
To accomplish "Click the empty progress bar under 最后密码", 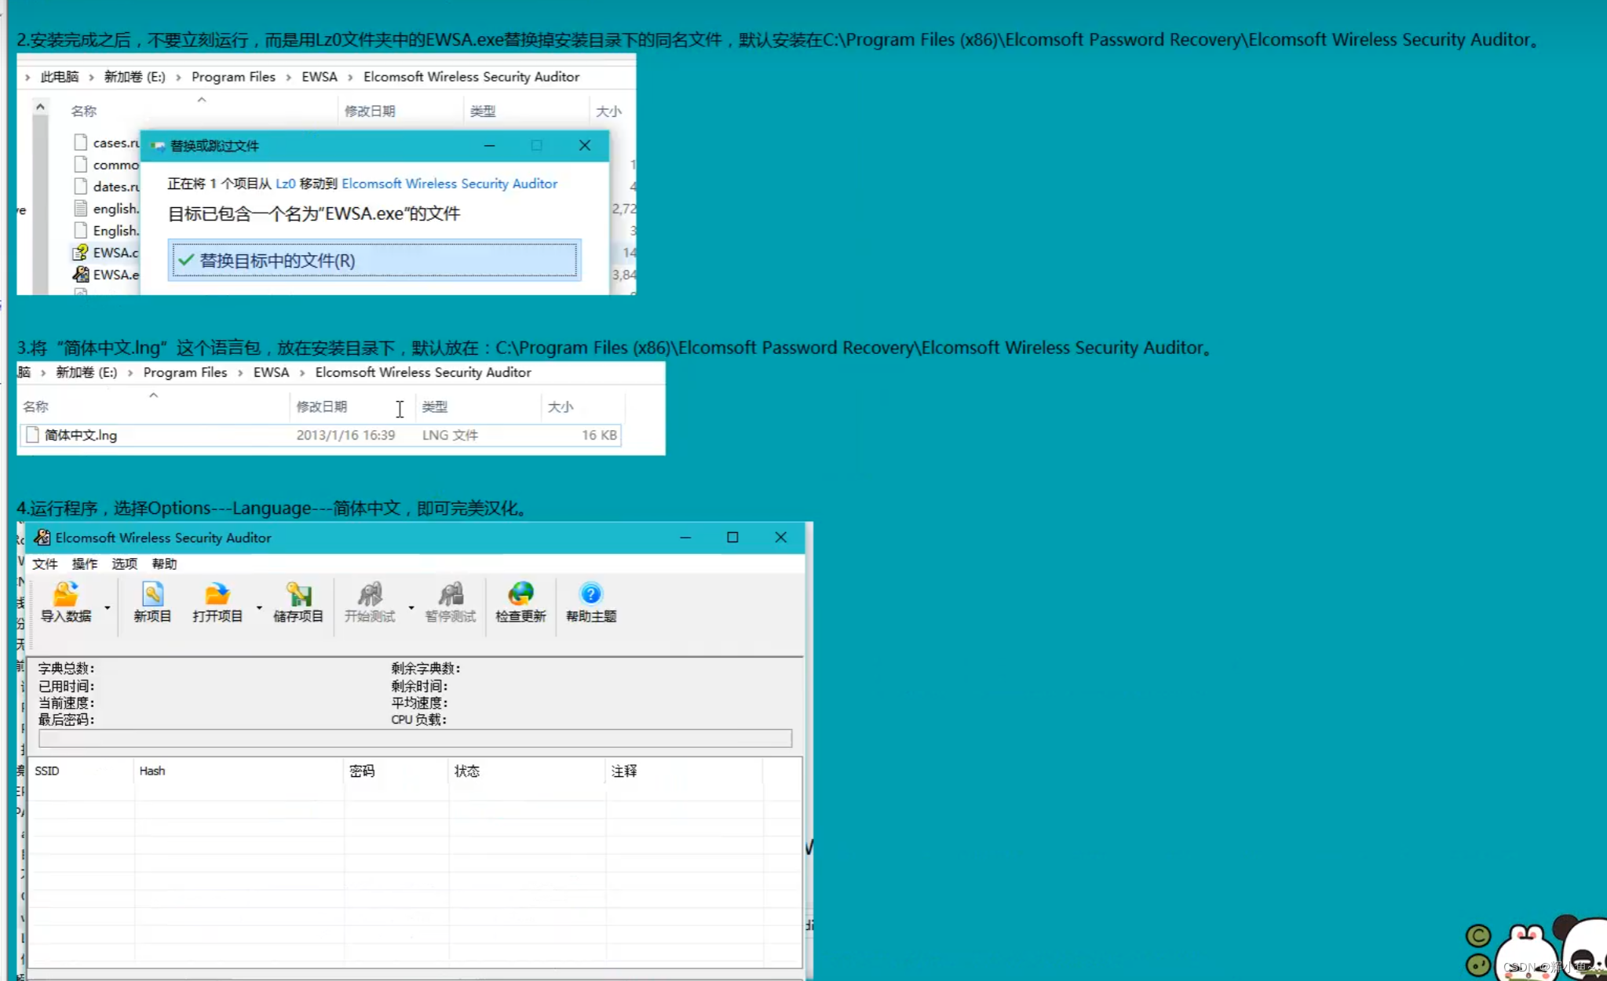I will [415, 738].
